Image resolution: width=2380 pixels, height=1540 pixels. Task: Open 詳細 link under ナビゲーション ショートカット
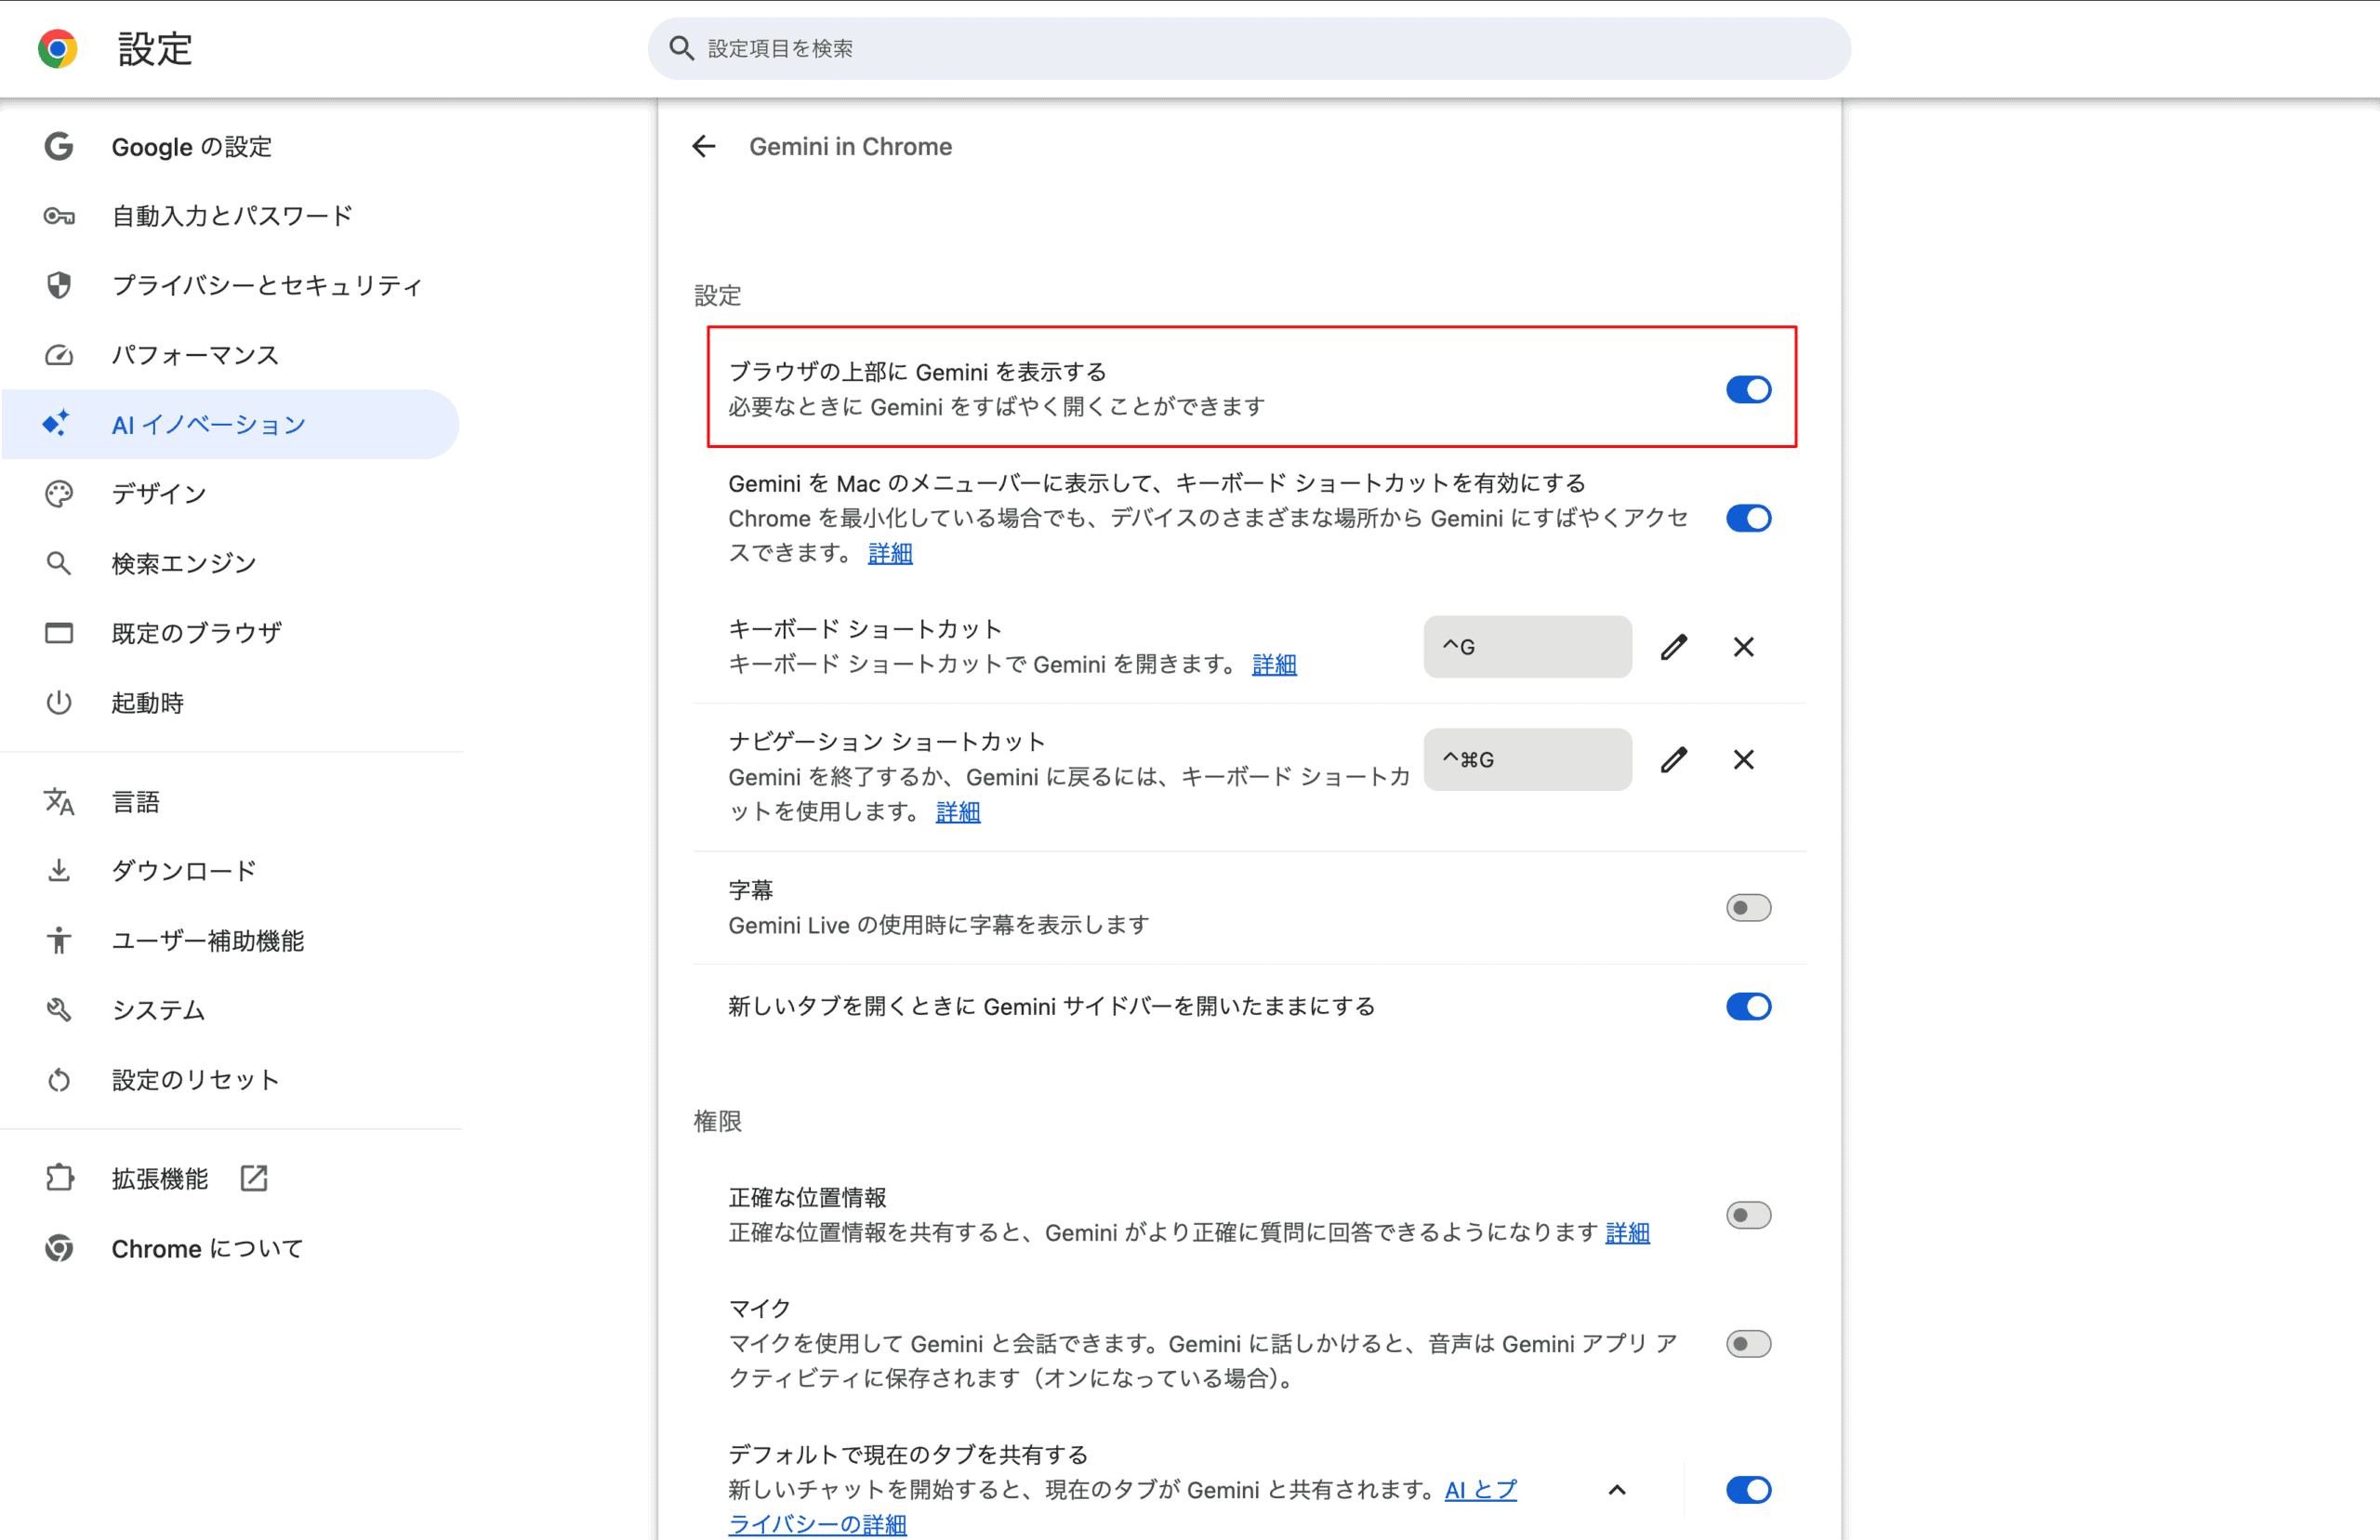[958, 812]
